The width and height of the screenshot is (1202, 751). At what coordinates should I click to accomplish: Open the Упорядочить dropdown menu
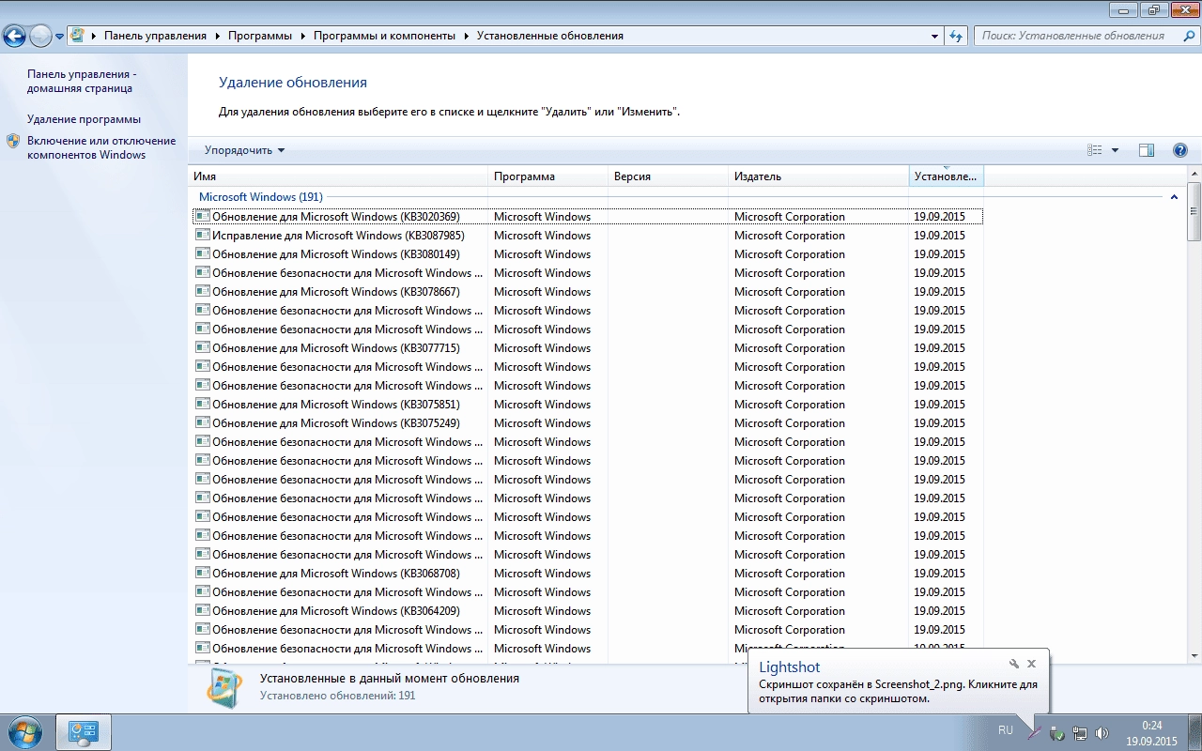point(244,150)
